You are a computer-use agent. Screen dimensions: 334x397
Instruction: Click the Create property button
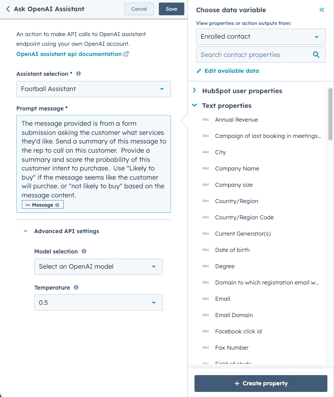(x=261, y=383)
